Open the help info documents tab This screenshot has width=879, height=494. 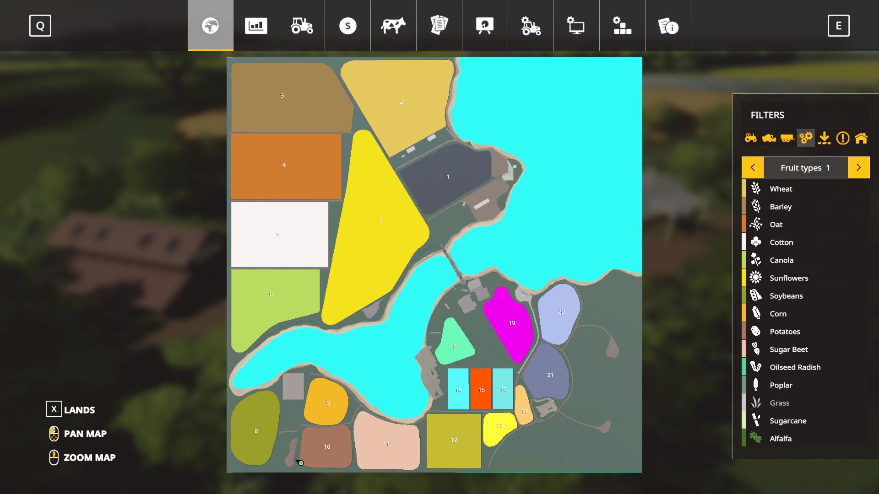click(x=668, y=26)
